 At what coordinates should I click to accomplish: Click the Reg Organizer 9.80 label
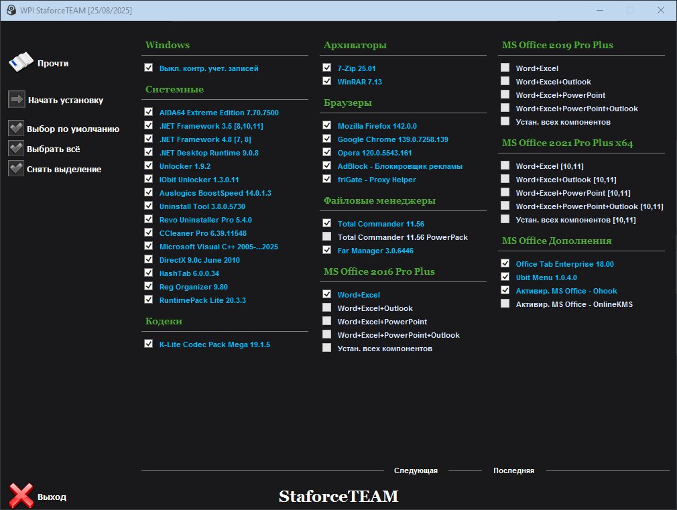coord(194,287)
